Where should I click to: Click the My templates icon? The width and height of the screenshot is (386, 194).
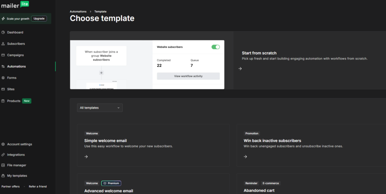tap(3, 176)
